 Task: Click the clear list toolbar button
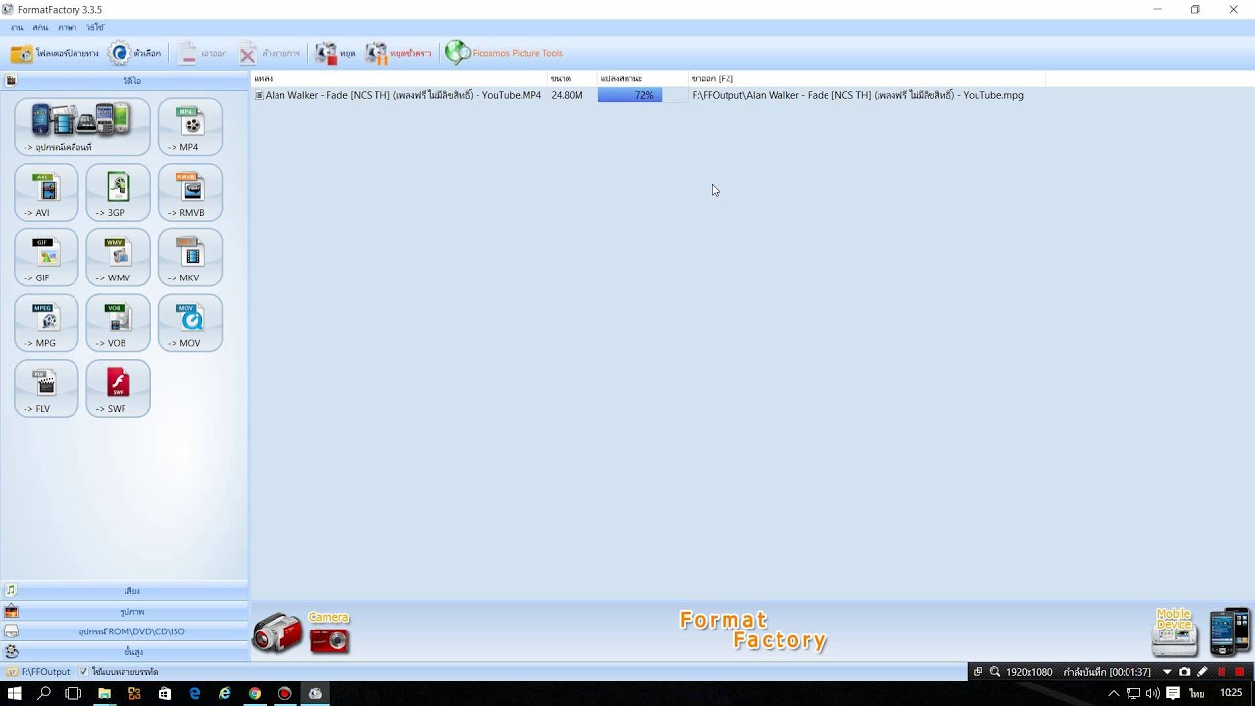click(x=270, y=53)
